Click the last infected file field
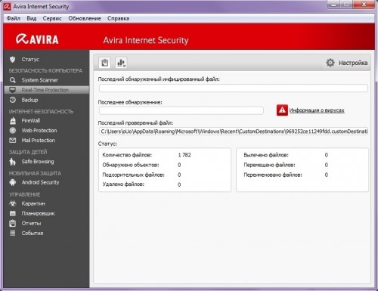This screenshot has height=291, width=378. [234, 88]
